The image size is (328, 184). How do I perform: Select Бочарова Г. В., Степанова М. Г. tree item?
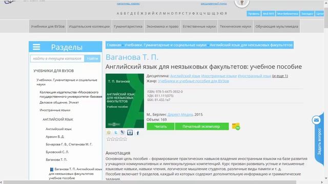coord(69,144)
